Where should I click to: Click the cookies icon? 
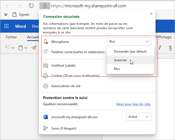coord(46,76)
